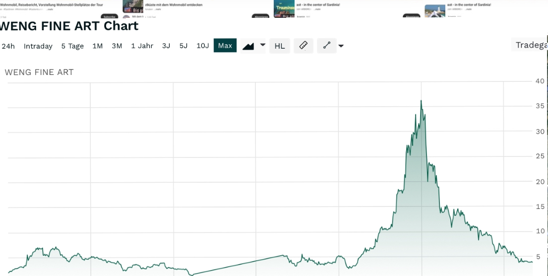548x276 pixels.
Task: Click the 10 value on price axis
Action: tap(540, 231)
